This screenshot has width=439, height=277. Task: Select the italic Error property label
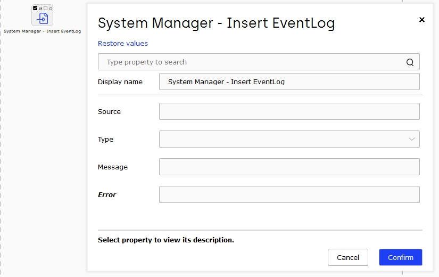click(x=106, y=195)
